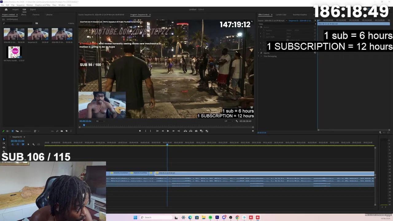Click the List View icon in Project panel
The image size is (393, 221).
(8, 131)
